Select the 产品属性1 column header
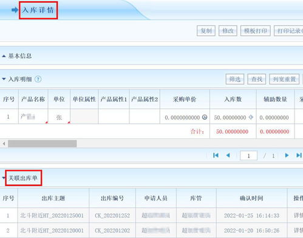This screenshot has height=238, width=303. point(114,99)
